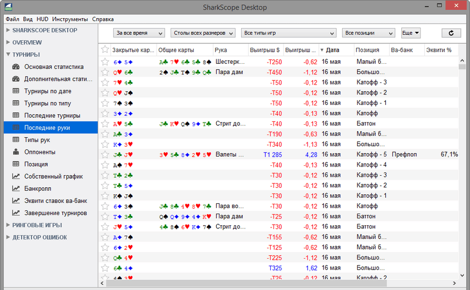470x290 pixels.
Task: Open the За все время period dropdown
Action: [x=139, y=33]
